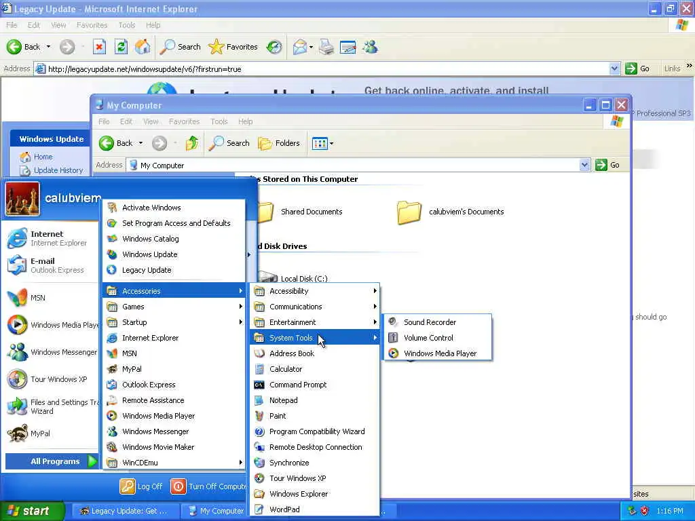Click the Start button on taskbar
695x521 pixels.
(x=32, y=511)
